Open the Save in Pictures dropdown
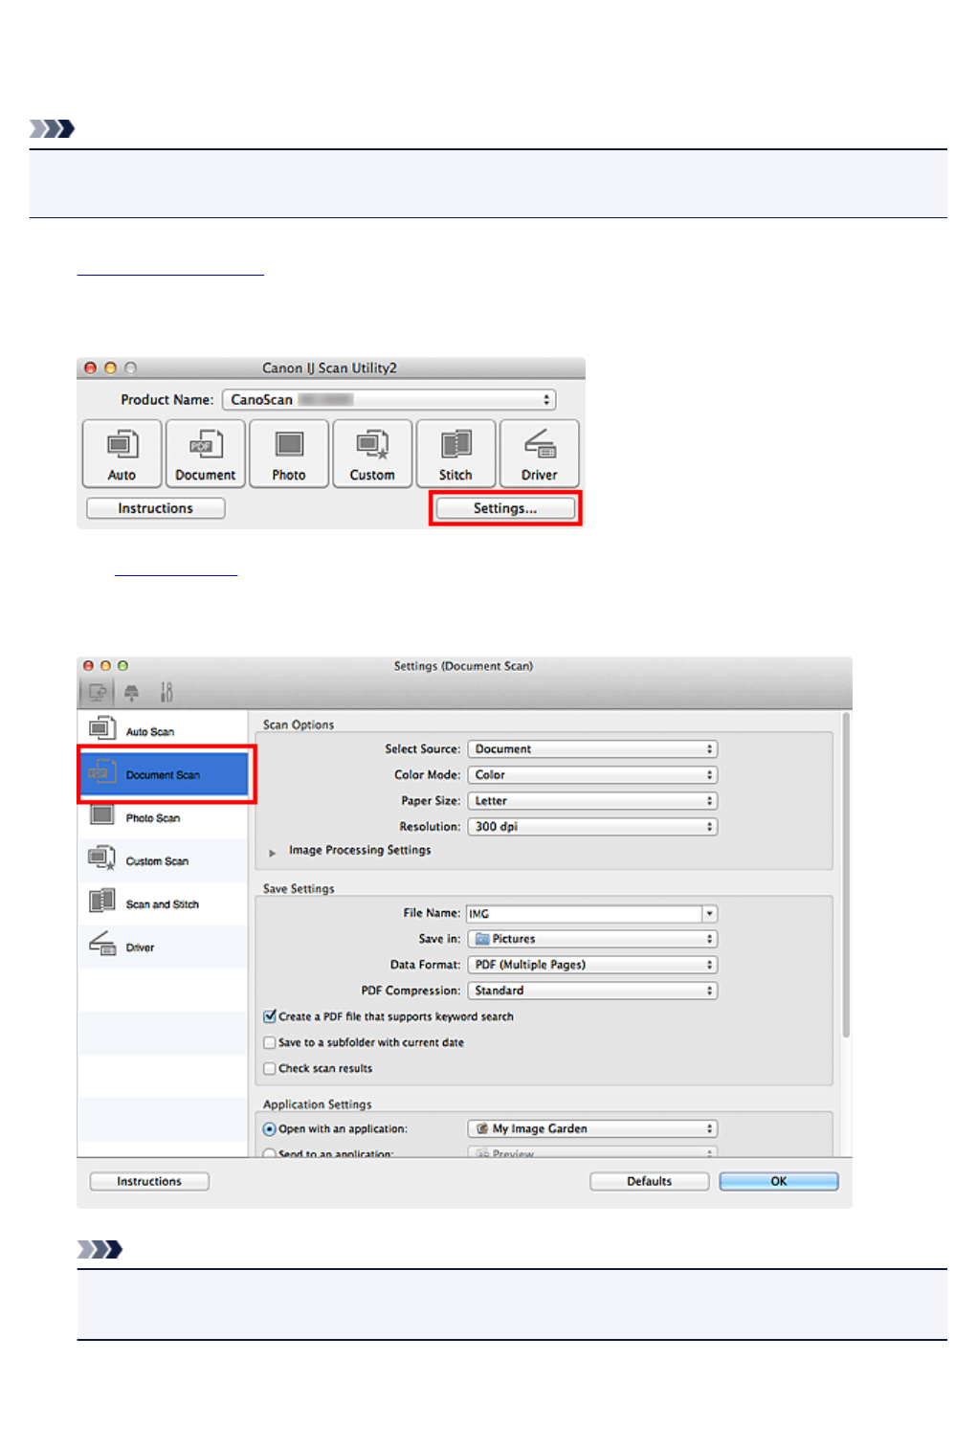The height and width of the screenshot is (1449, 977). click(592, 939)
